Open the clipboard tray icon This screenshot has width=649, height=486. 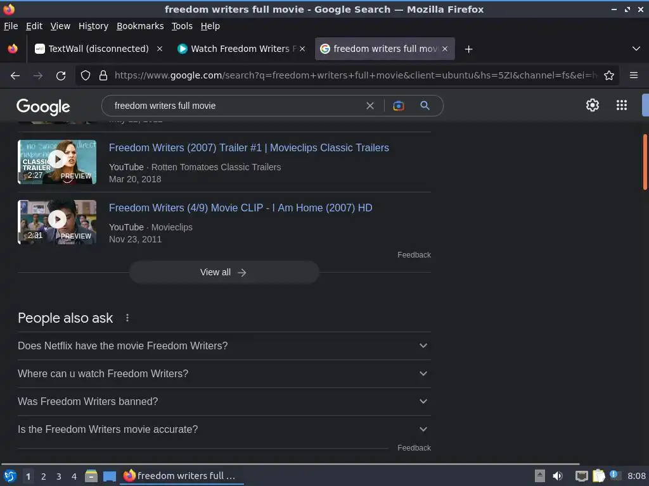tap(598, 476)
